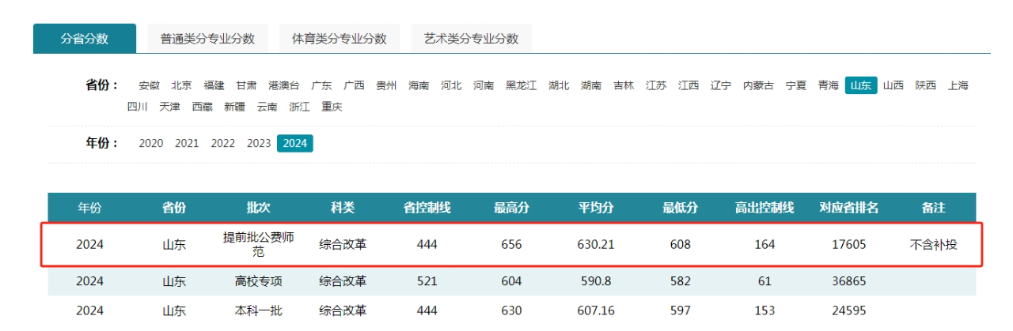Screen dimensions: 1013x331
Task: Select province 宁夏
Action: tap(796, 85)
